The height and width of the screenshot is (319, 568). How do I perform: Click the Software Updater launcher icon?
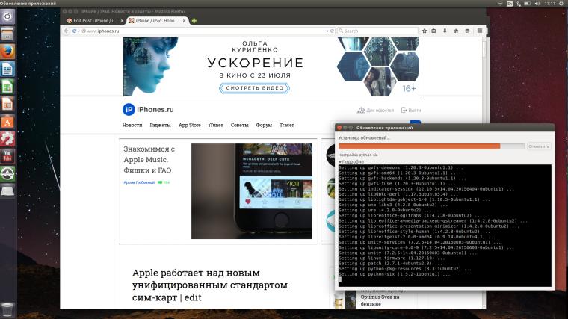click(7, 174)
